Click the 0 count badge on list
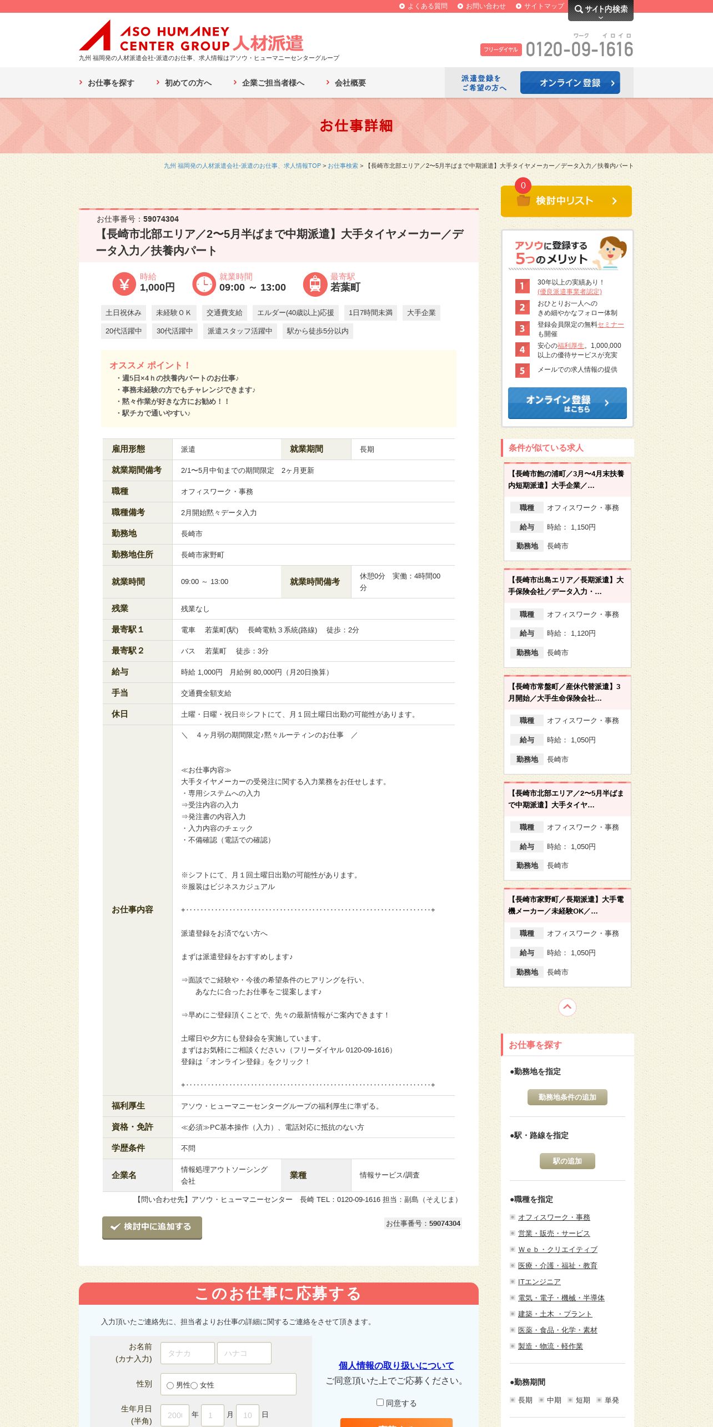This screenshot has height=1427, width=713. click(523, 186)
